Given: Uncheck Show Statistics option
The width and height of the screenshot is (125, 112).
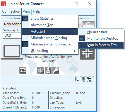Looking at the screenshot, I should tap(50, 18).
